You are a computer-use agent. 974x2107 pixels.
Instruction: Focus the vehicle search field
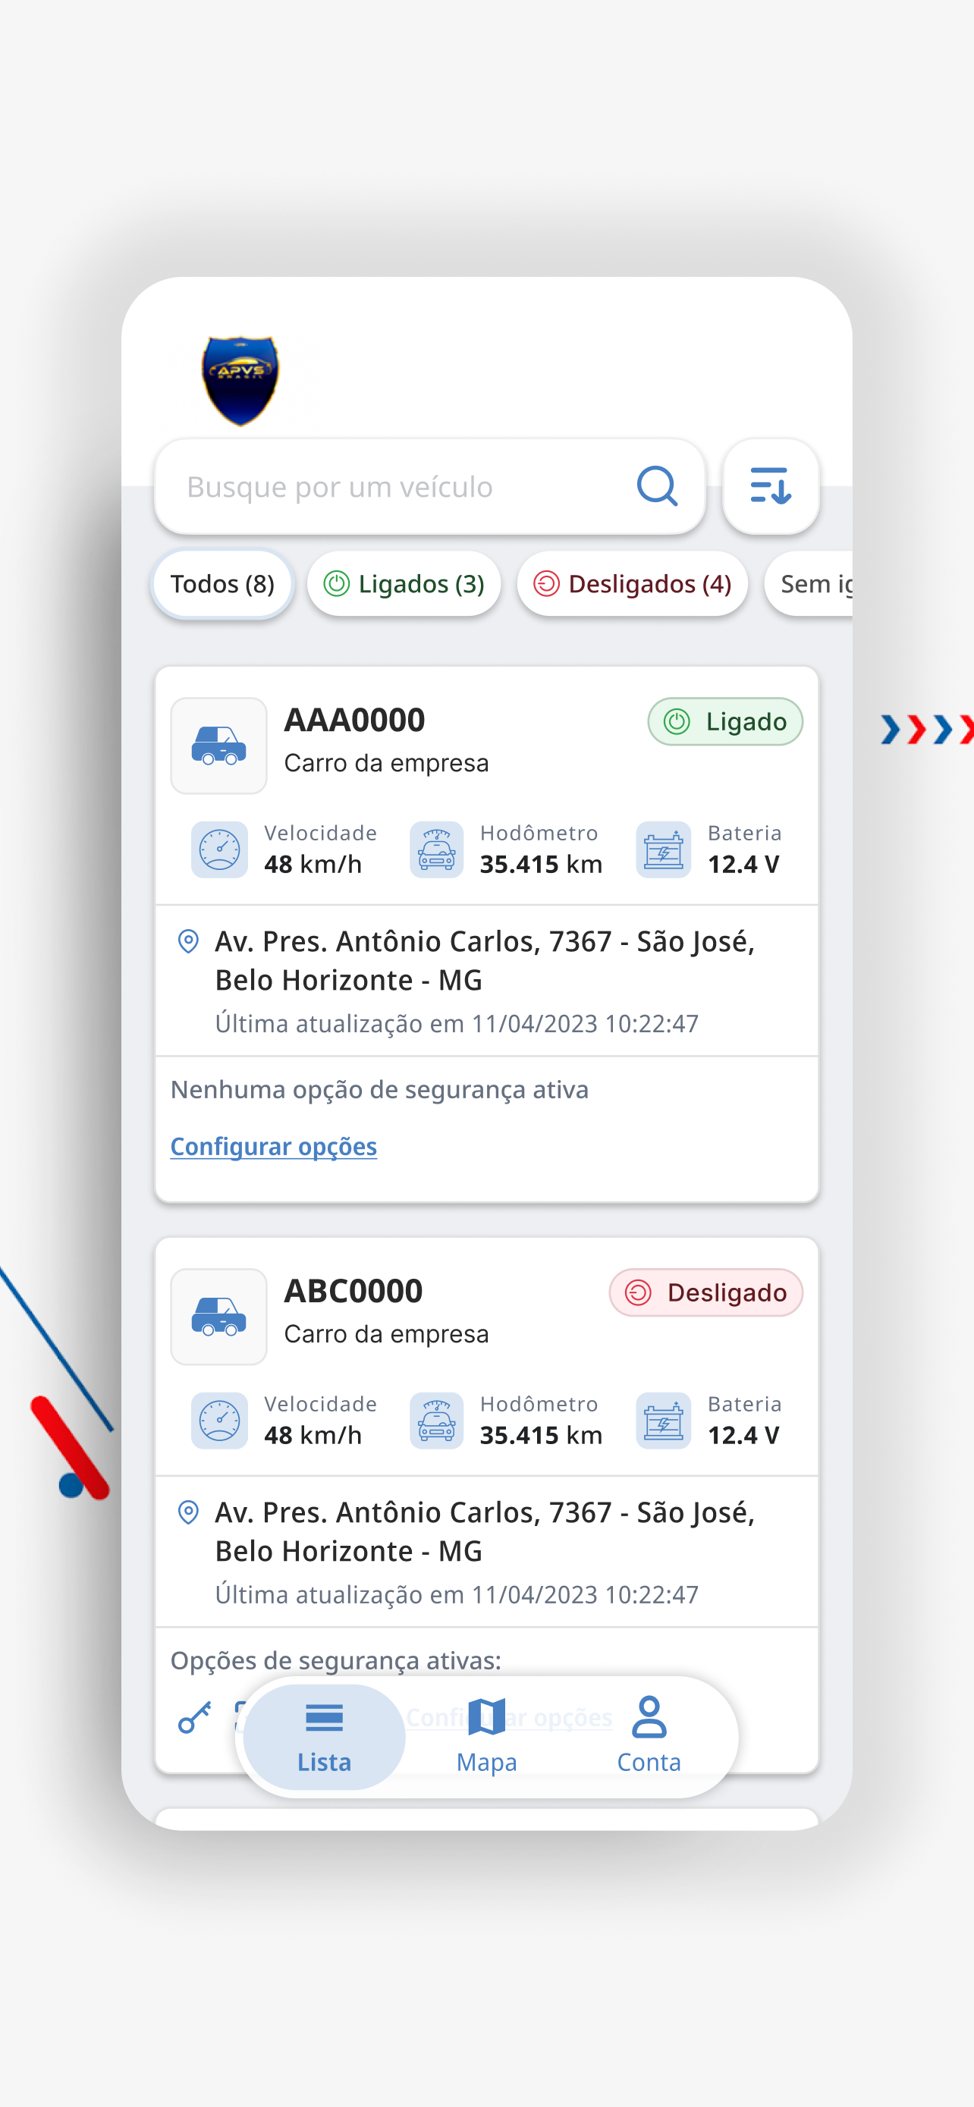(x=429, y=487)
